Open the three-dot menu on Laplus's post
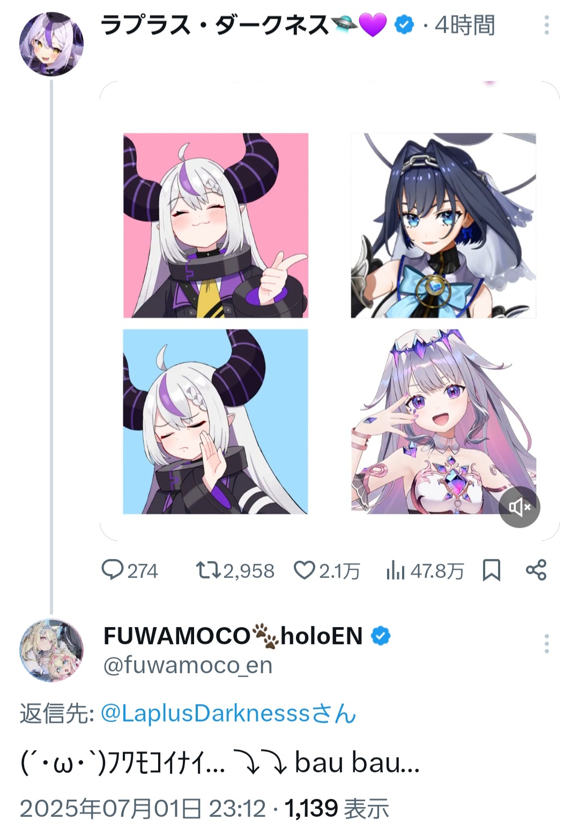Viewport: 579px width, 827px height. [546, 25]
